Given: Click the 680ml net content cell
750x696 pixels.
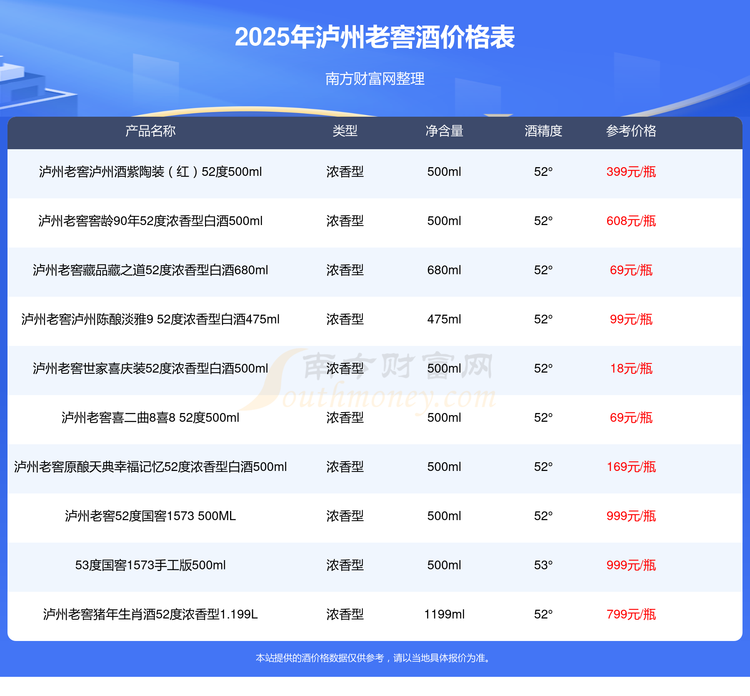Looking at the screenshot, I should click(x=444, y=270).
